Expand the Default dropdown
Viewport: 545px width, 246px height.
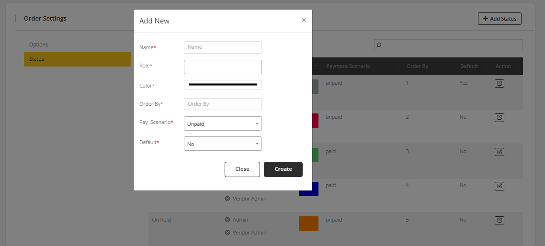point(223,144)
